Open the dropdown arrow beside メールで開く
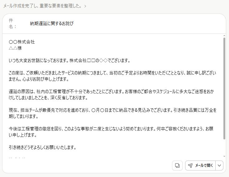Image resolution: width=229 pixels, height=177 pixels. click(219, 166)
